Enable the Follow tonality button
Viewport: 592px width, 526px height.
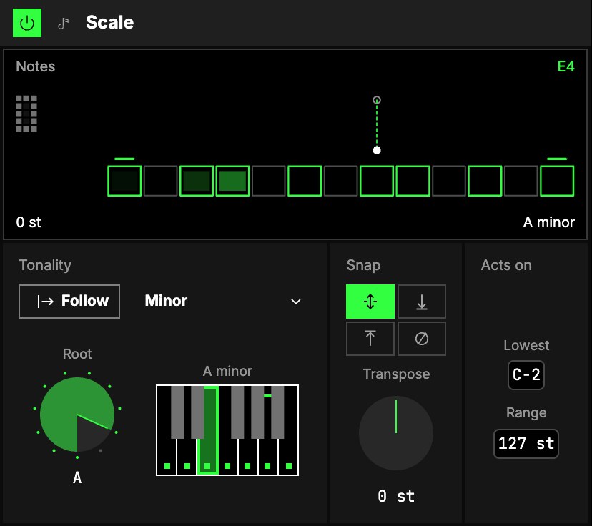69,302
